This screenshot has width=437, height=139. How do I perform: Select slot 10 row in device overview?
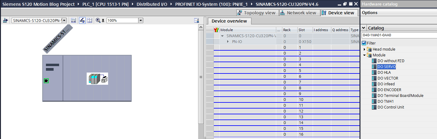[283, 99]
